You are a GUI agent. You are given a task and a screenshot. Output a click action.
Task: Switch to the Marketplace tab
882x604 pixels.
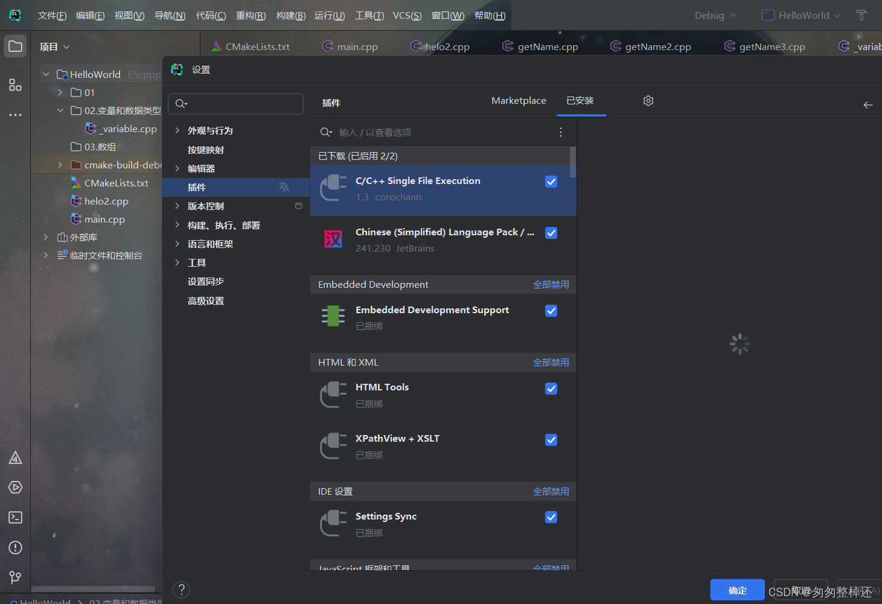519,101
